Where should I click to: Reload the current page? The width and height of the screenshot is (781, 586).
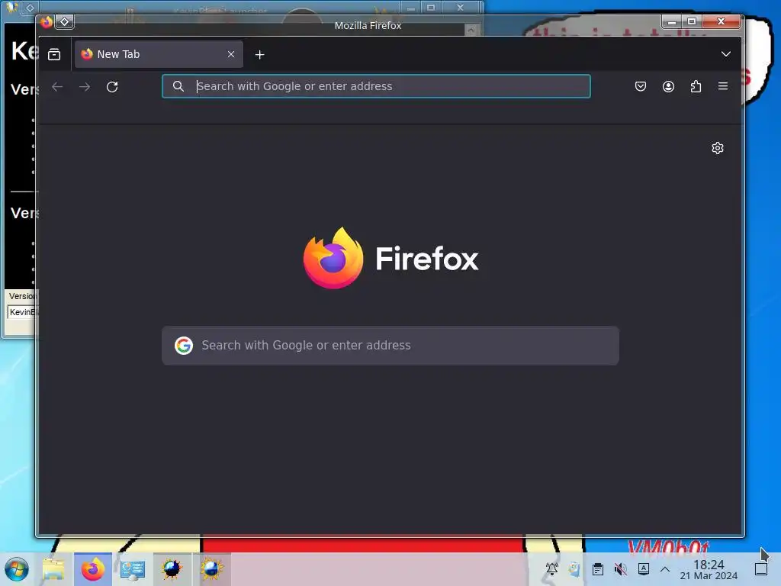(112, 87)
